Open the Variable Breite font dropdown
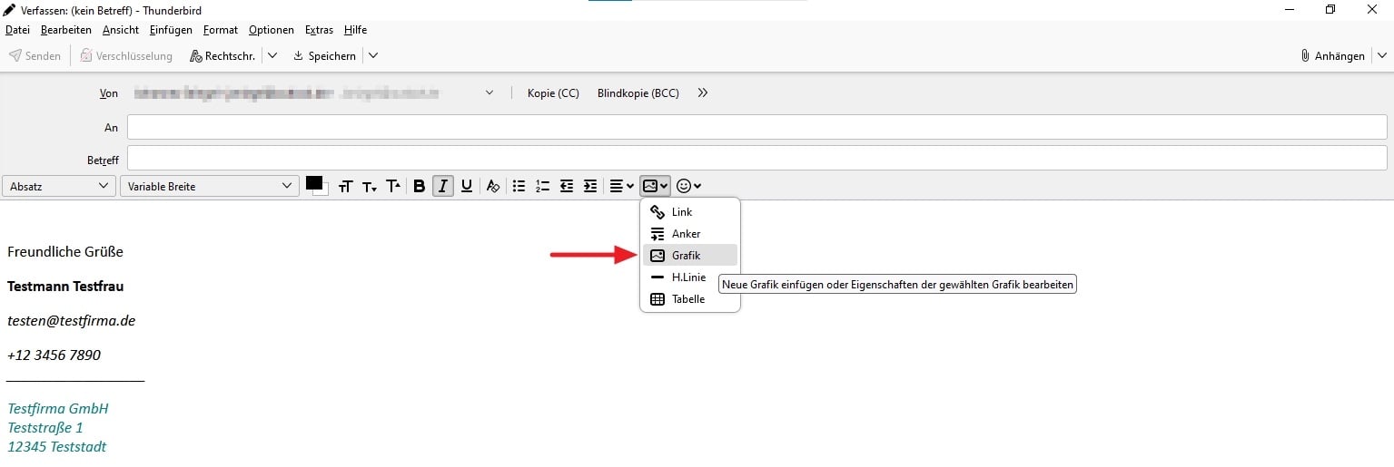The height and width of the screenshot is (467, 1394). [208, 186]
